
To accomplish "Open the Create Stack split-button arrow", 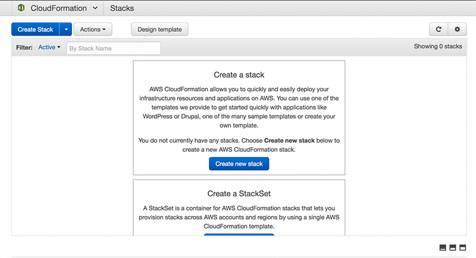I will pyautogui.click(x=65, y=29).
